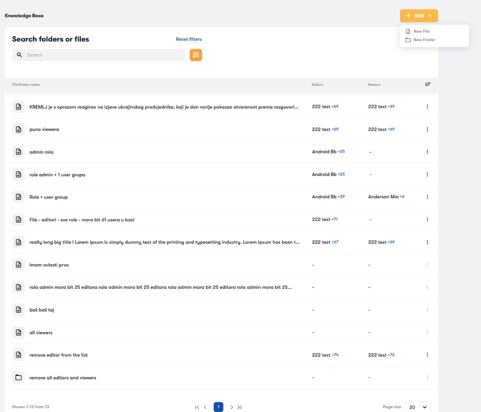
Task: Expand '+71' editors on 'File - editori' row
Action: (x=335, y=219)
